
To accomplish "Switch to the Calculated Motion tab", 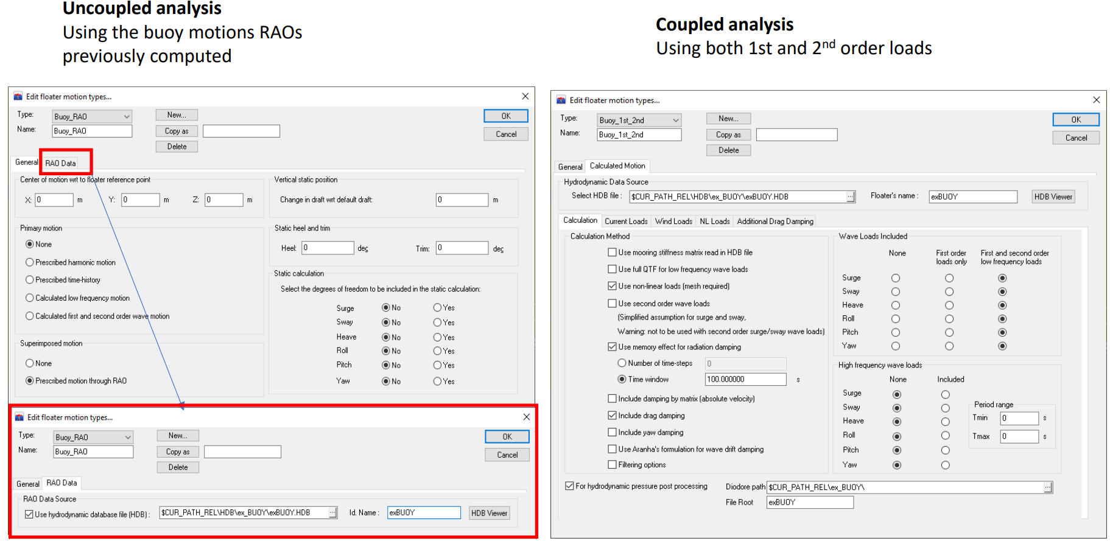I will pyautogui.click(x=617, y=166).
